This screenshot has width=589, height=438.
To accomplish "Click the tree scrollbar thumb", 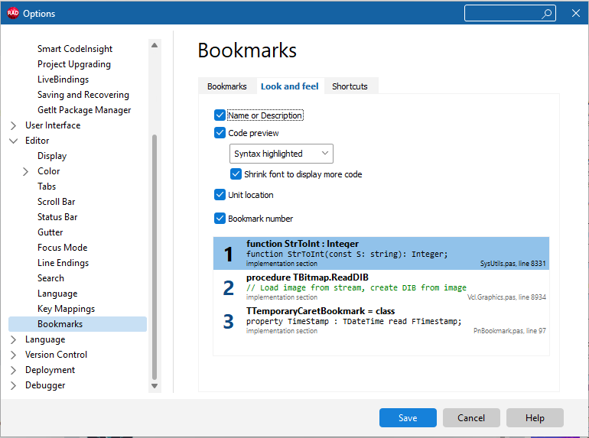I will 155,257.
